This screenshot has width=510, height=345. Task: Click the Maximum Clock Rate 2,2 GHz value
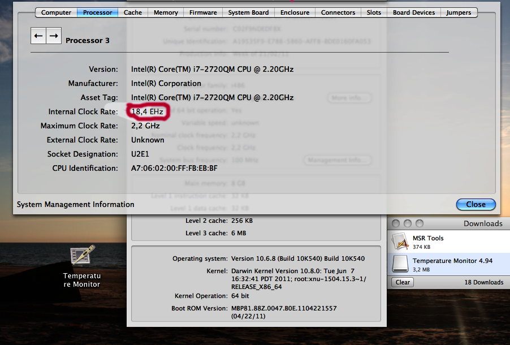[x=145, y=126]
